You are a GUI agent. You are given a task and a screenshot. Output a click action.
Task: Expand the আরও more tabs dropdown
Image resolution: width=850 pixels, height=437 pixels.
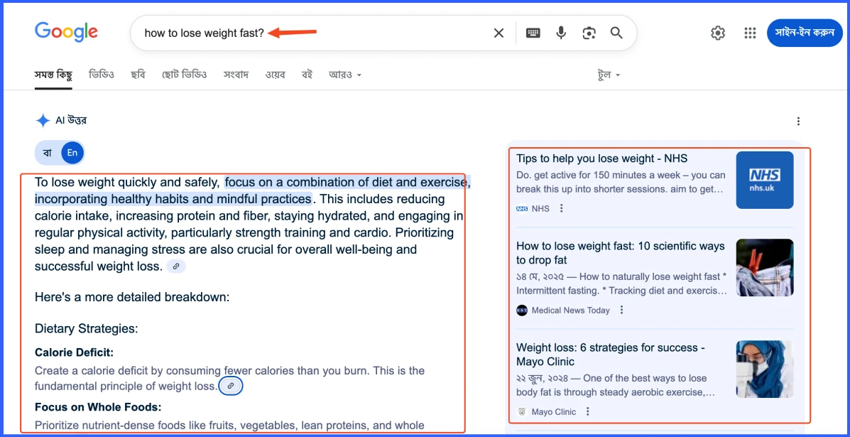345,75
